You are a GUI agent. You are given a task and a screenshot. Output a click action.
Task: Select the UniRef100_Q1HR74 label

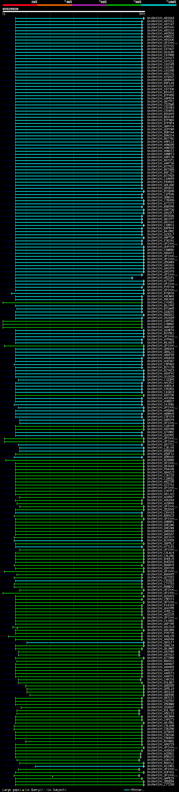(x=161, y=330)
